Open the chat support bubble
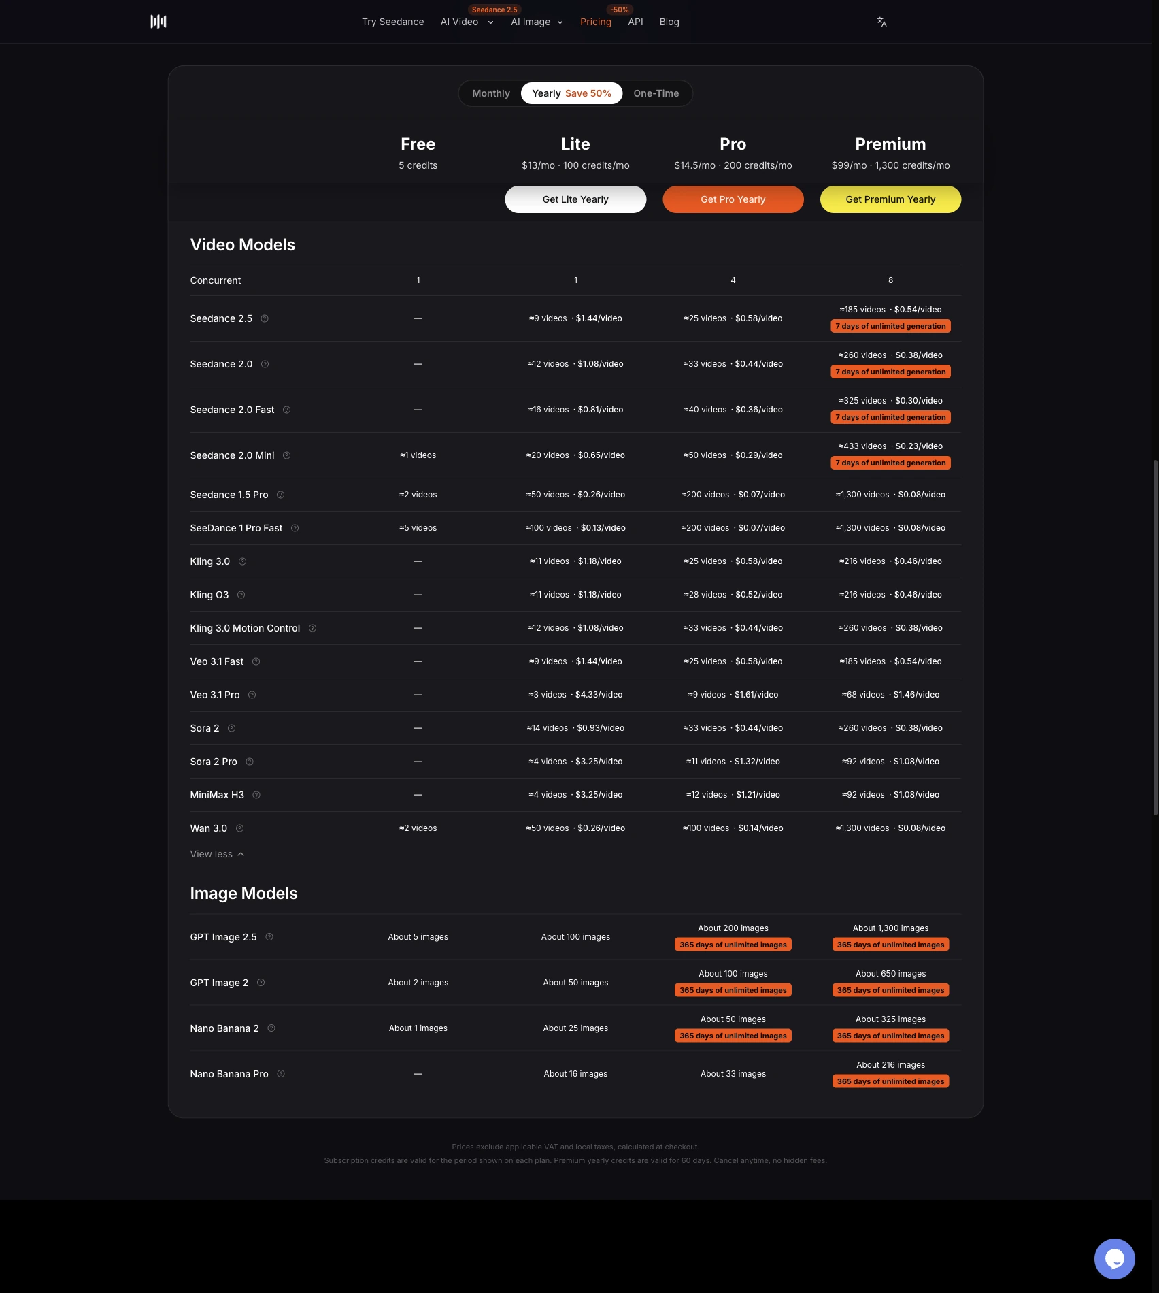 [x=1114, y=1258]
